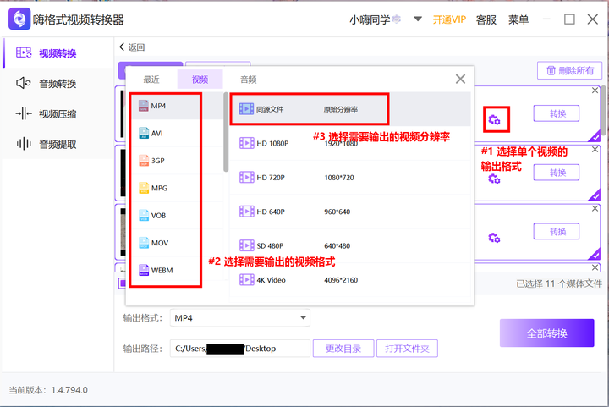Open the 菜单 menu
The width and height of the screenshot is (609, 407).
coord(518,19)
